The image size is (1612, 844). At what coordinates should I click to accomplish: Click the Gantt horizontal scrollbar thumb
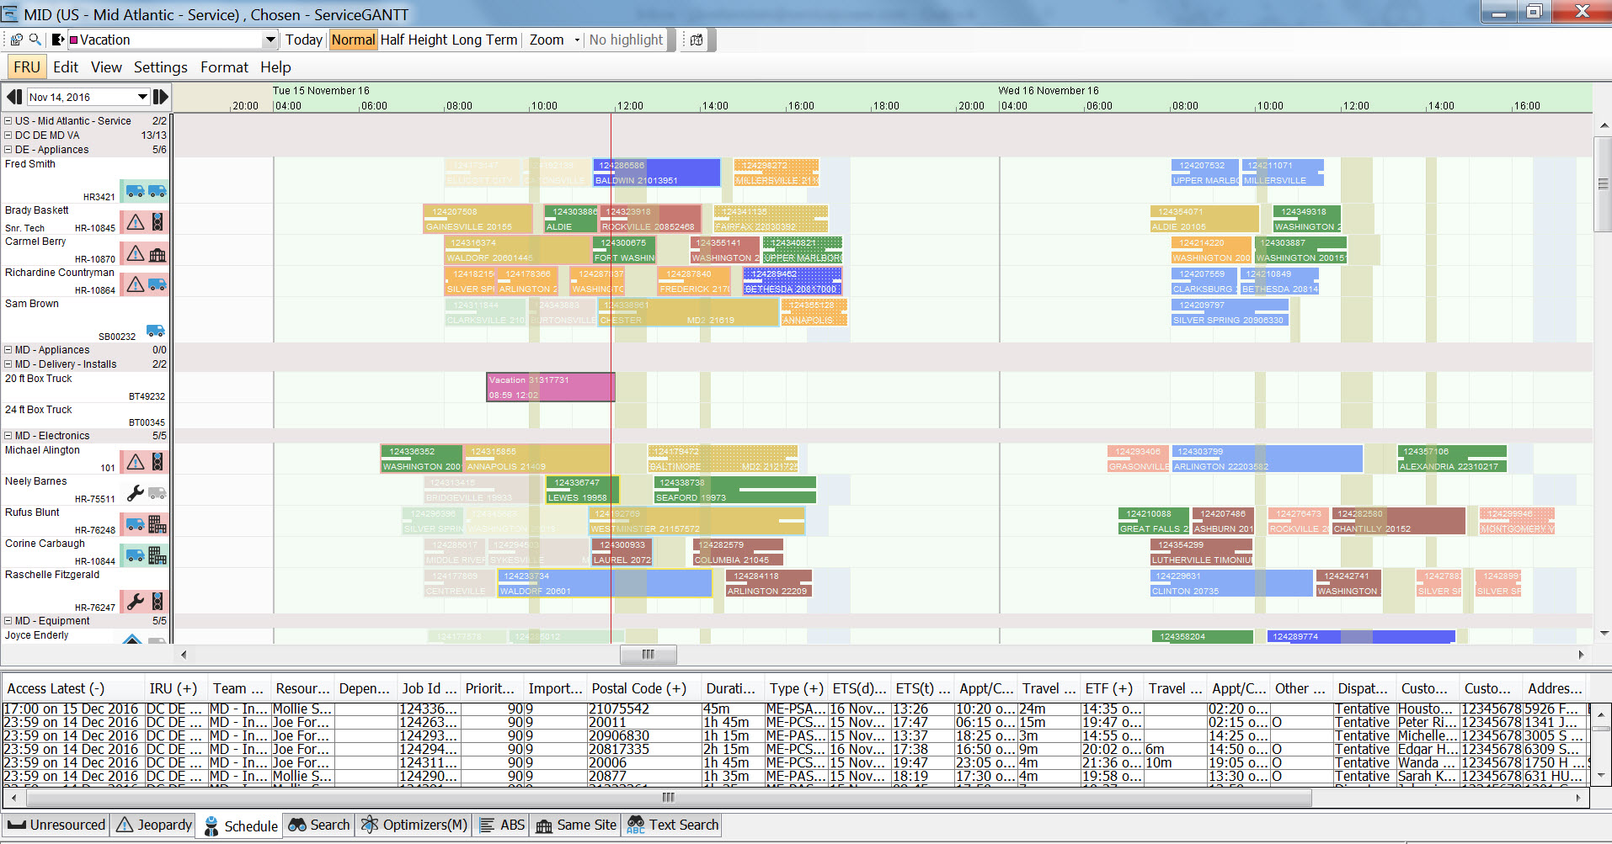[648, 655]
